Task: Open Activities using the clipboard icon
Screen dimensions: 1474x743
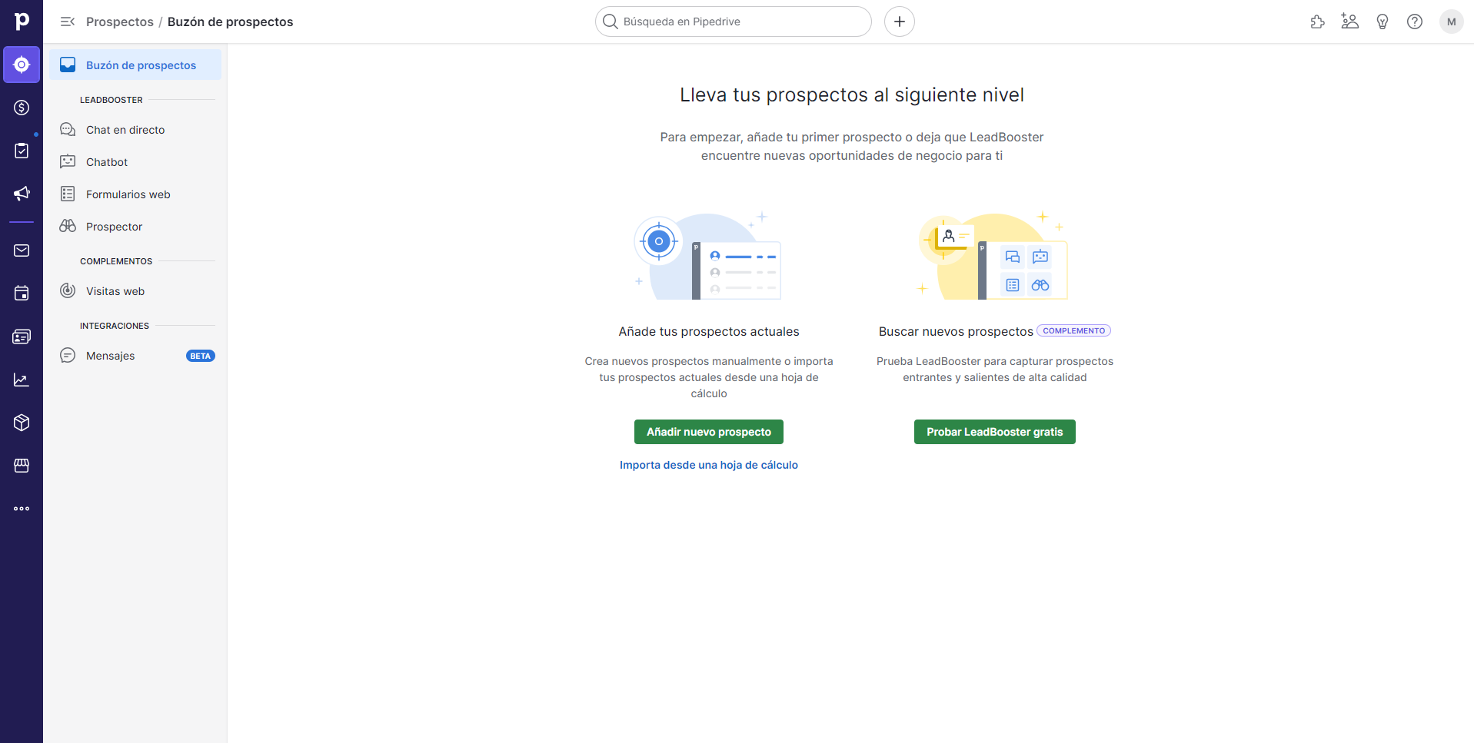Action: tap(21, 151)
